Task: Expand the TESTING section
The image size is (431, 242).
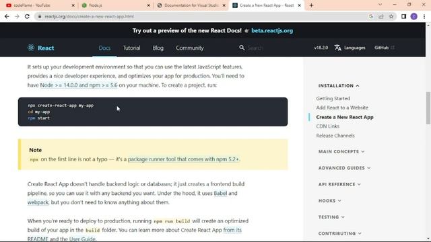Action: [331, 217]
